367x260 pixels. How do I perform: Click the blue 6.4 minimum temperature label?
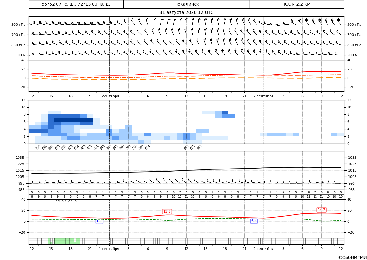coord(254,221)
